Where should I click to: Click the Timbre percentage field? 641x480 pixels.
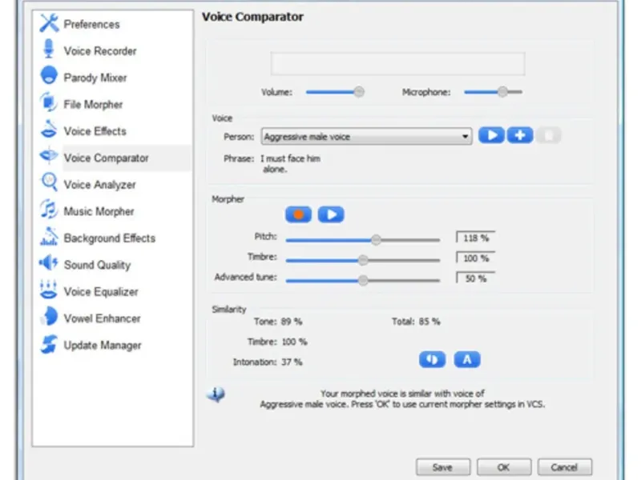coord(476,258)
